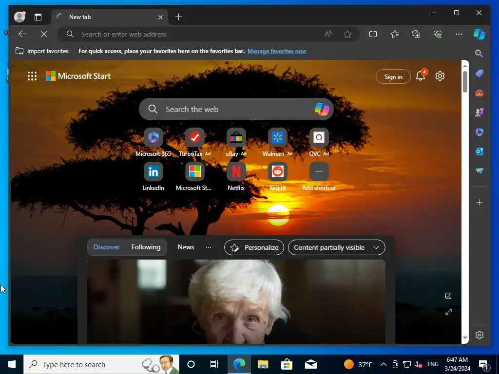
Task: Click the Personalize button
Action: tap(254, 247)
